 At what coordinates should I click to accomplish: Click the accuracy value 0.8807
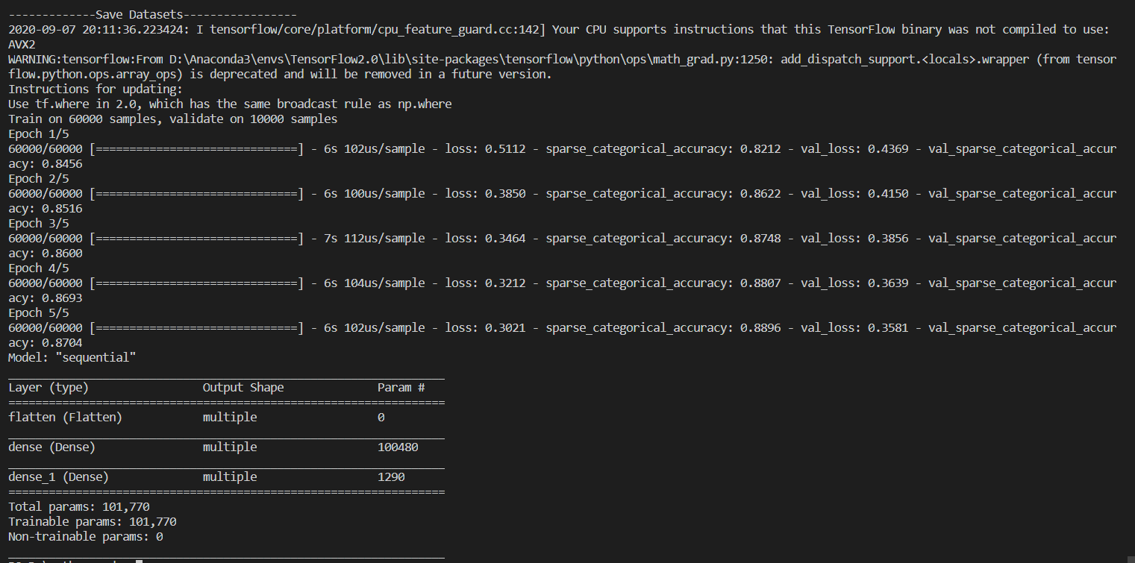click(760, 283)
